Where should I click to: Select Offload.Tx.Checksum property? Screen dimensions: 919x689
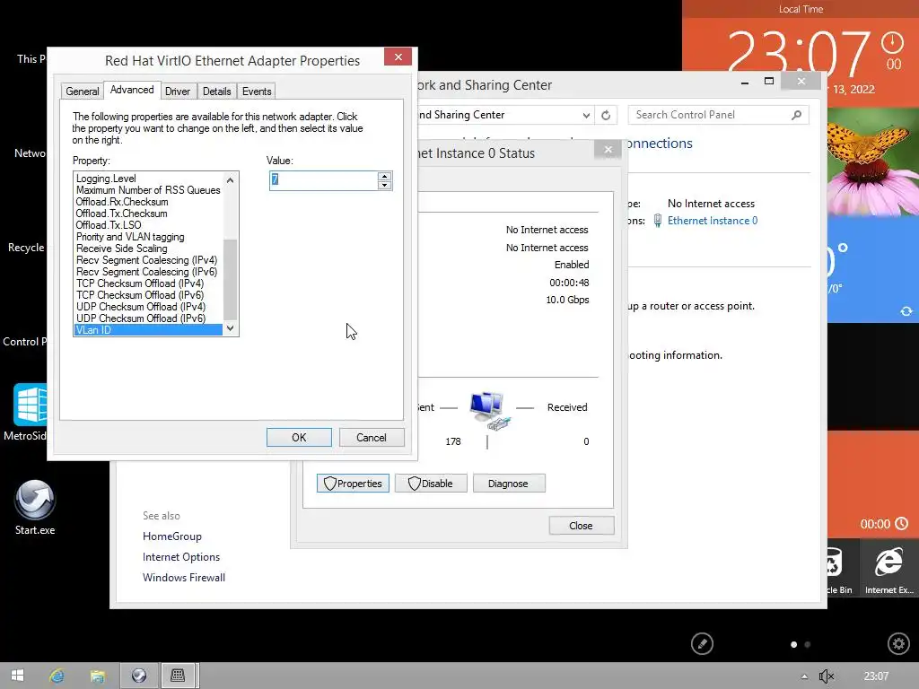tap(148, 214)
